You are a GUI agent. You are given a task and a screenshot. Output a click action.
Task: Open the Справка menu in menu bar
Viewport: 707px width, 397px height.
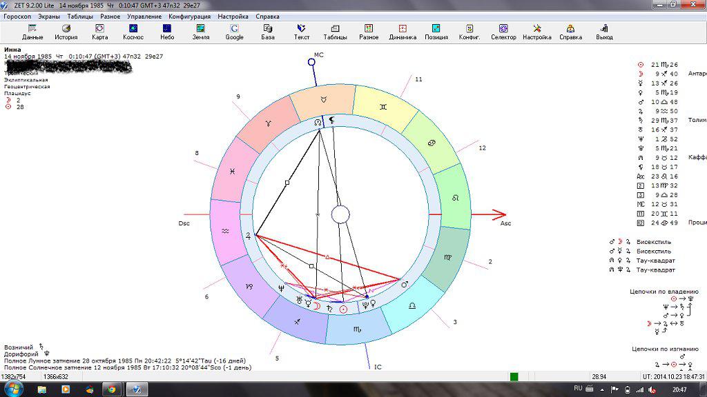267,17
